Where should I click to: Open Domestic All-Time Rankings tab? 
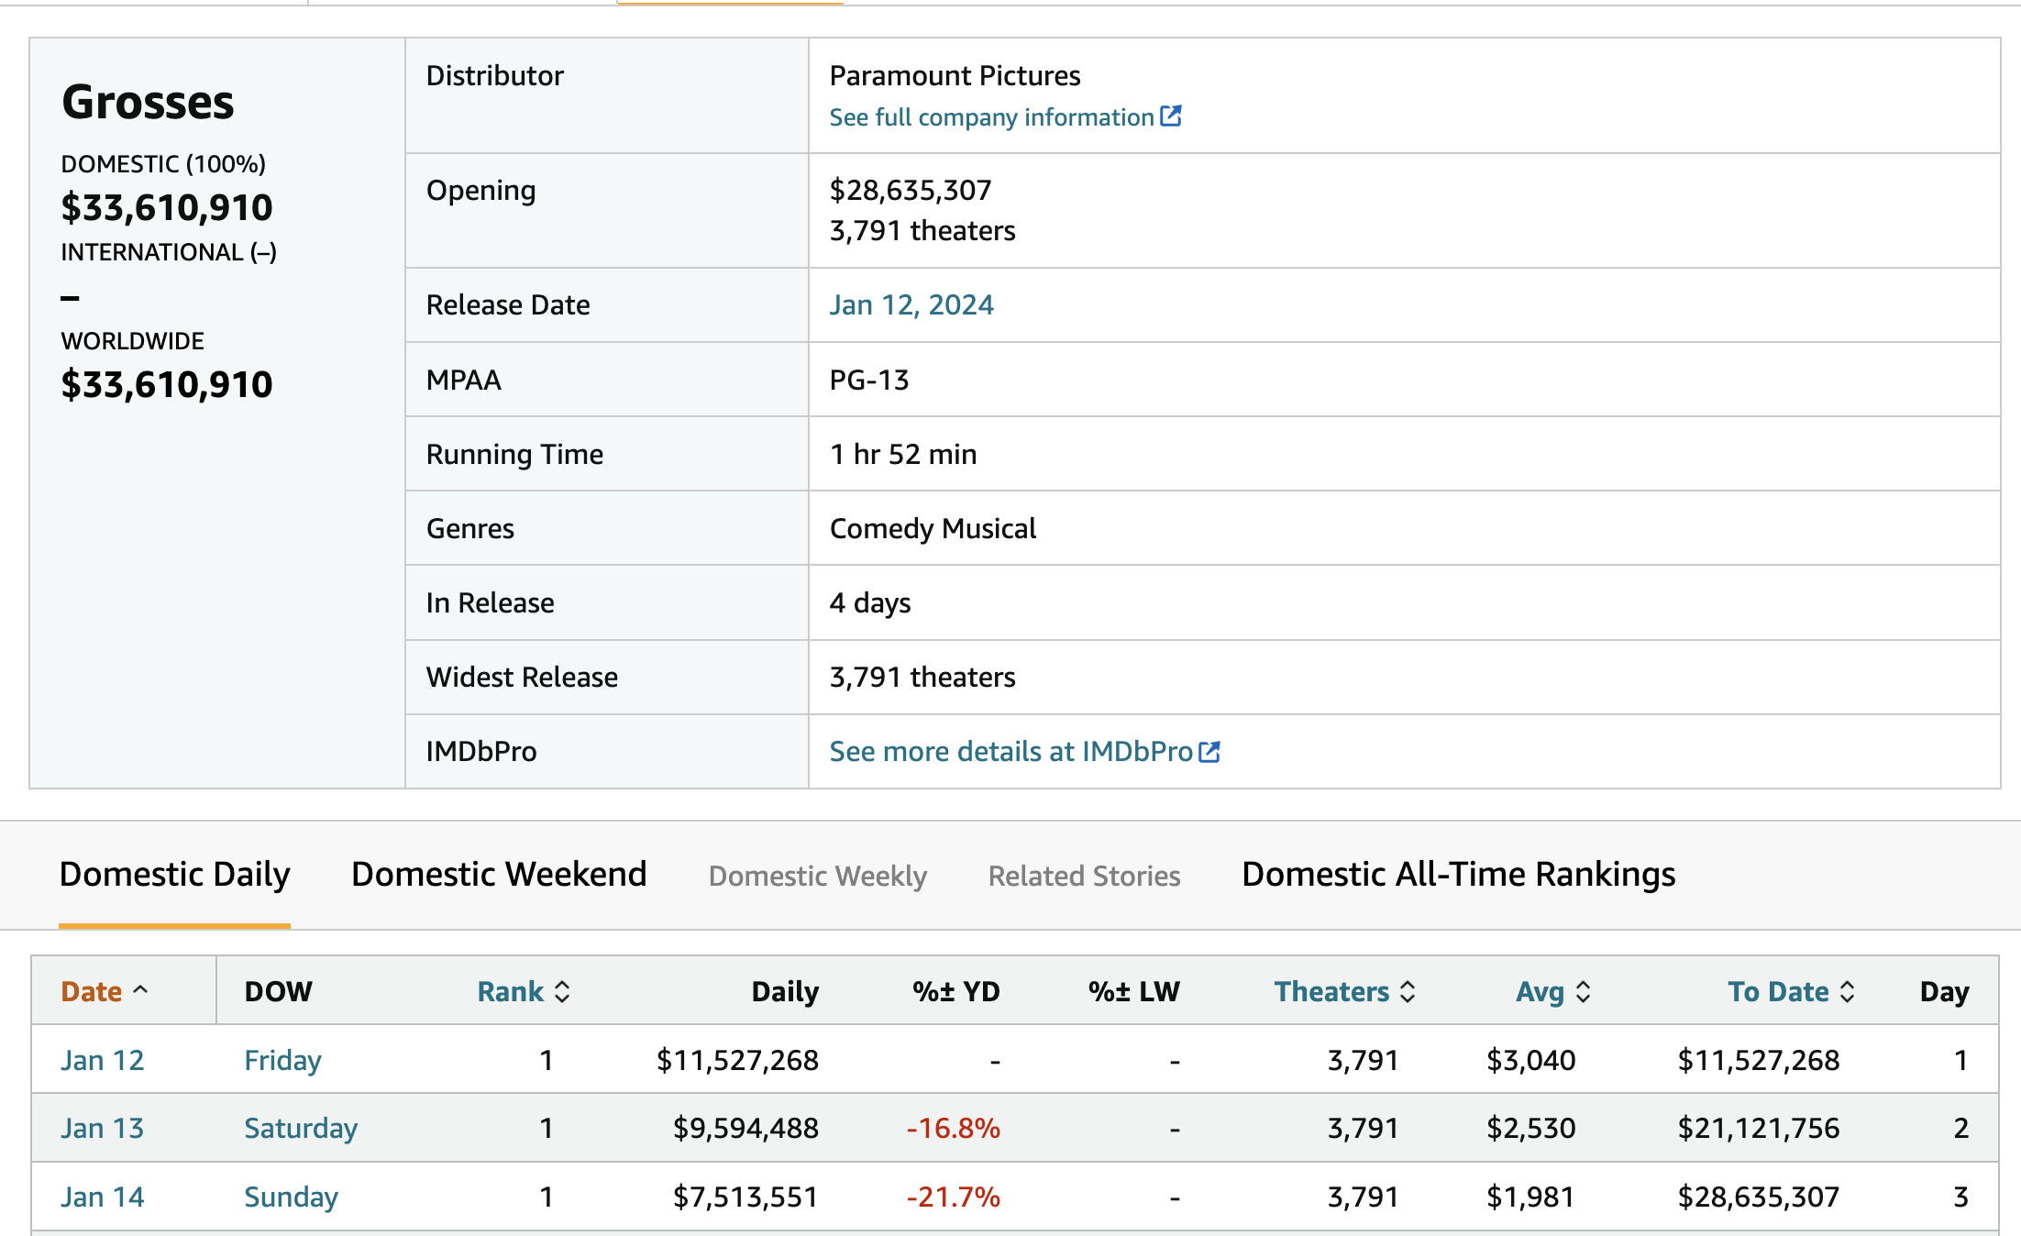click(x=1459, y=874)
